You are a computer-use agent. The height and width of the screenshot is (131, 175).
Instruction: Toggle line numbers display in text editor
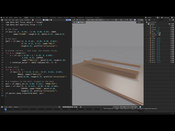66,20
